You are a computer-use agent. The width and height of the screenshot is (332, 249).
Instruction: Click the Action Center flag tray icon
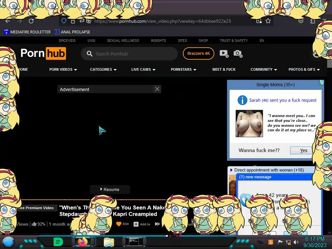[x=280, y=242]
